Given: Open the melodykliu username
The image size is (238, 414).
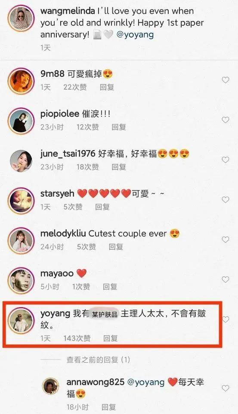Looking at the screenshot, I should click(x=64, y=233).
